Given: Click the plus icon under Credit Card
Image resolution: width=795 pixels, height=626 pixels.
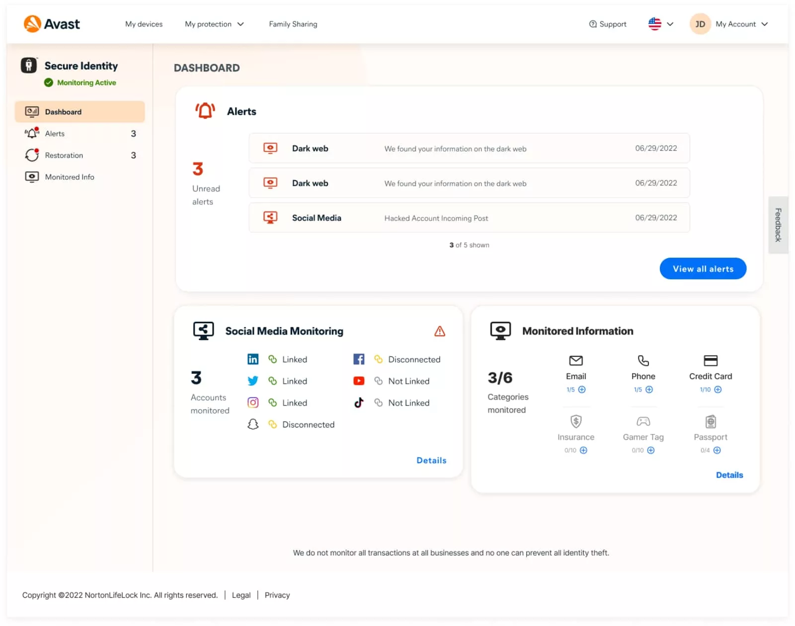Looking at the screenshot, I should click(x=717, y=390).
